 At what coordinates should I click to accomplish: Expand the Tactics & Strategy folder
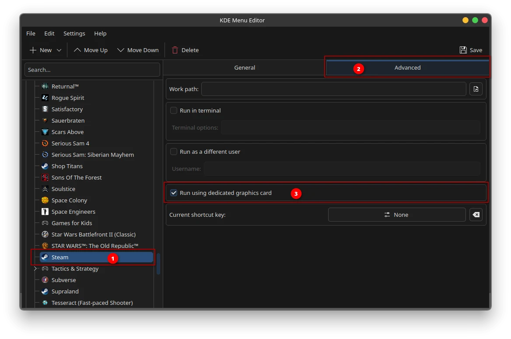tap(35, 269)
